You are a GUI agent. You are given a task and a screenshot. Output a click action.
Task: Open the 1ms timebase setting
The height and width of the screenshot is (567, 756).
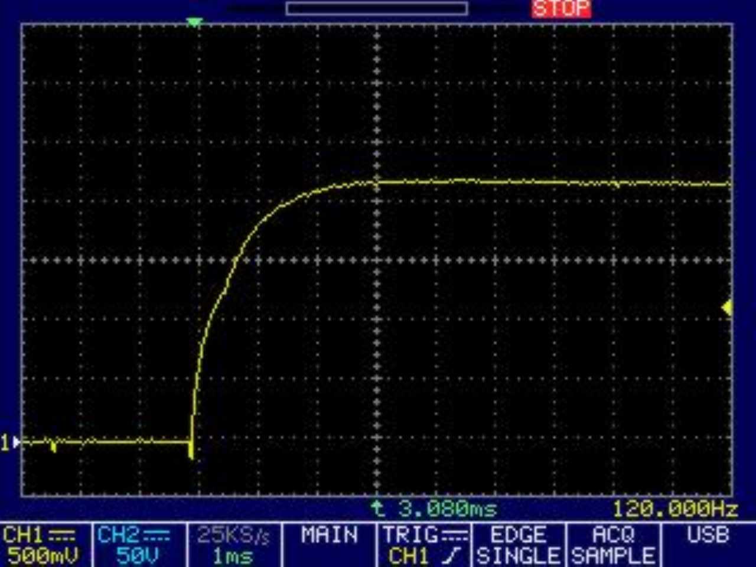(234, 545)
